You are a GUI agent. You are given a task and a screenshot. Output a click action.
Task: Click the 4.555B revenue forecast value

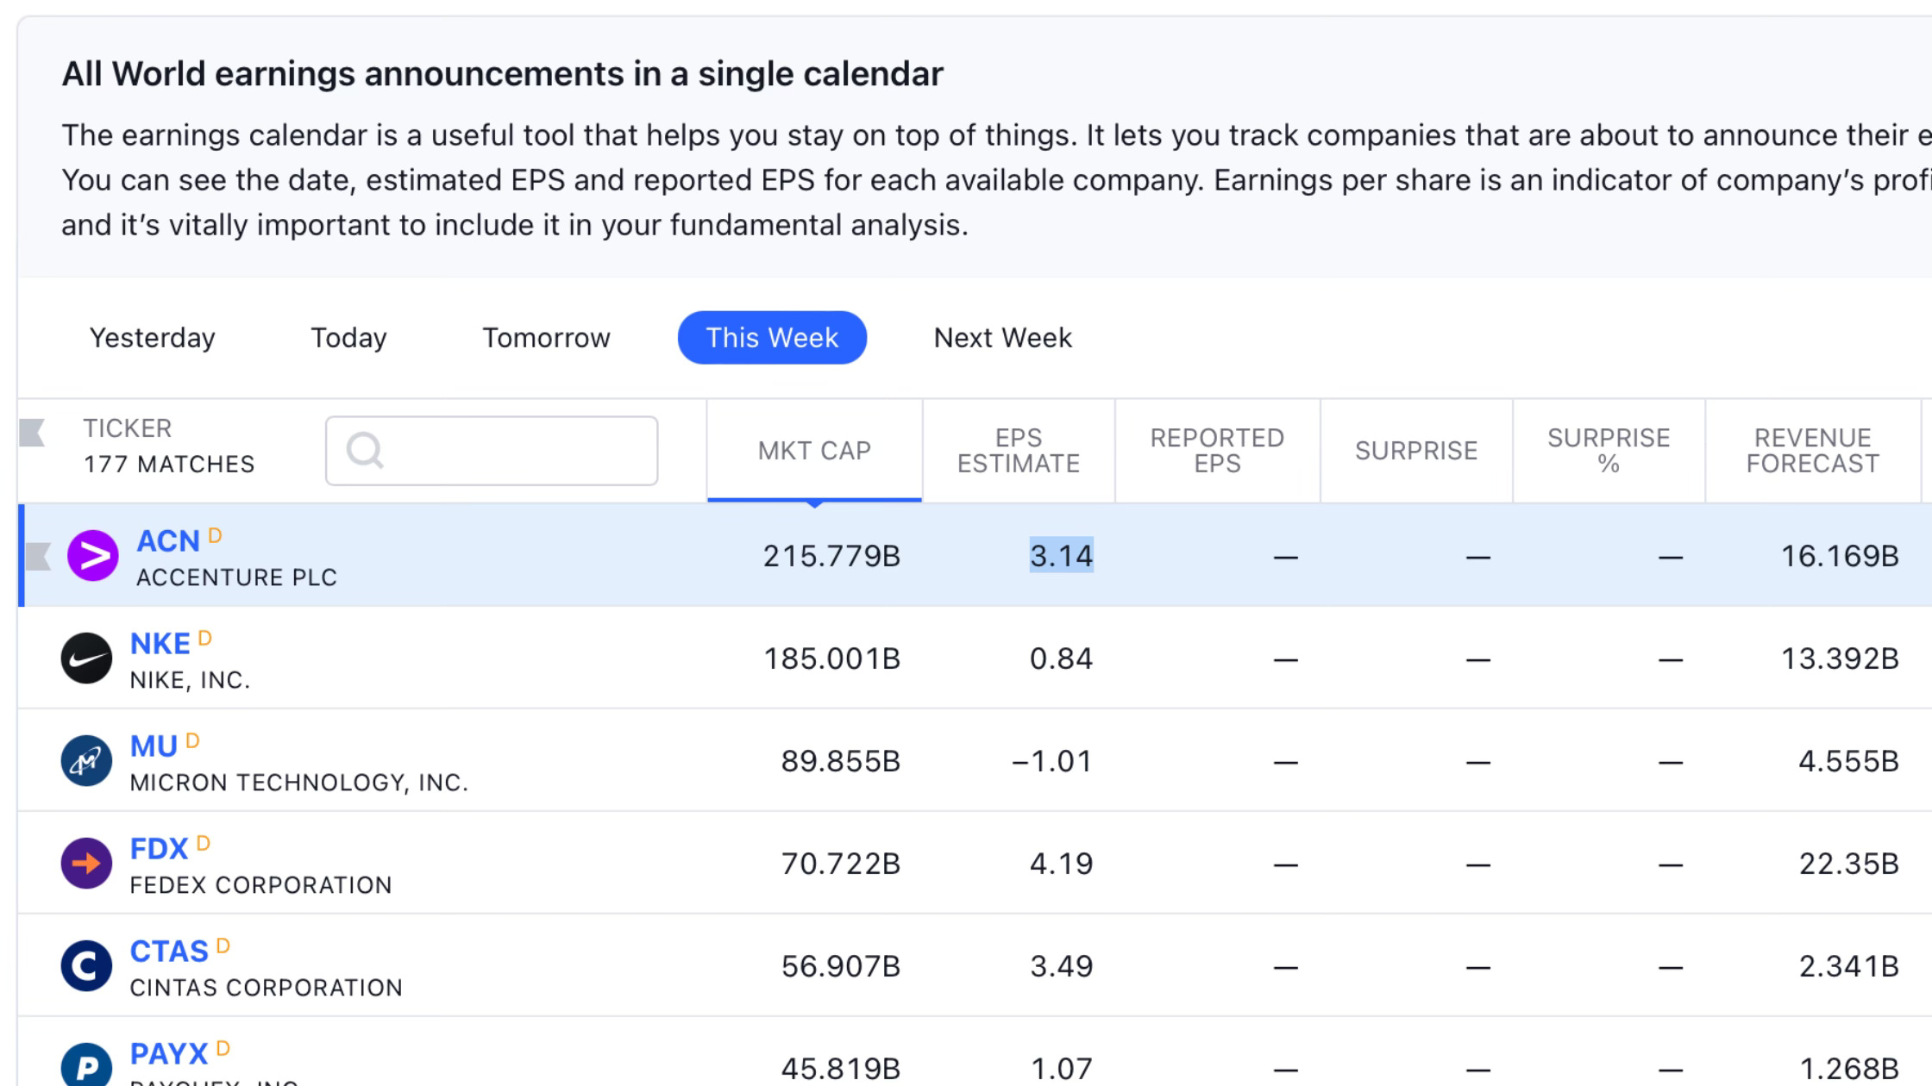tap(1849, 762)
